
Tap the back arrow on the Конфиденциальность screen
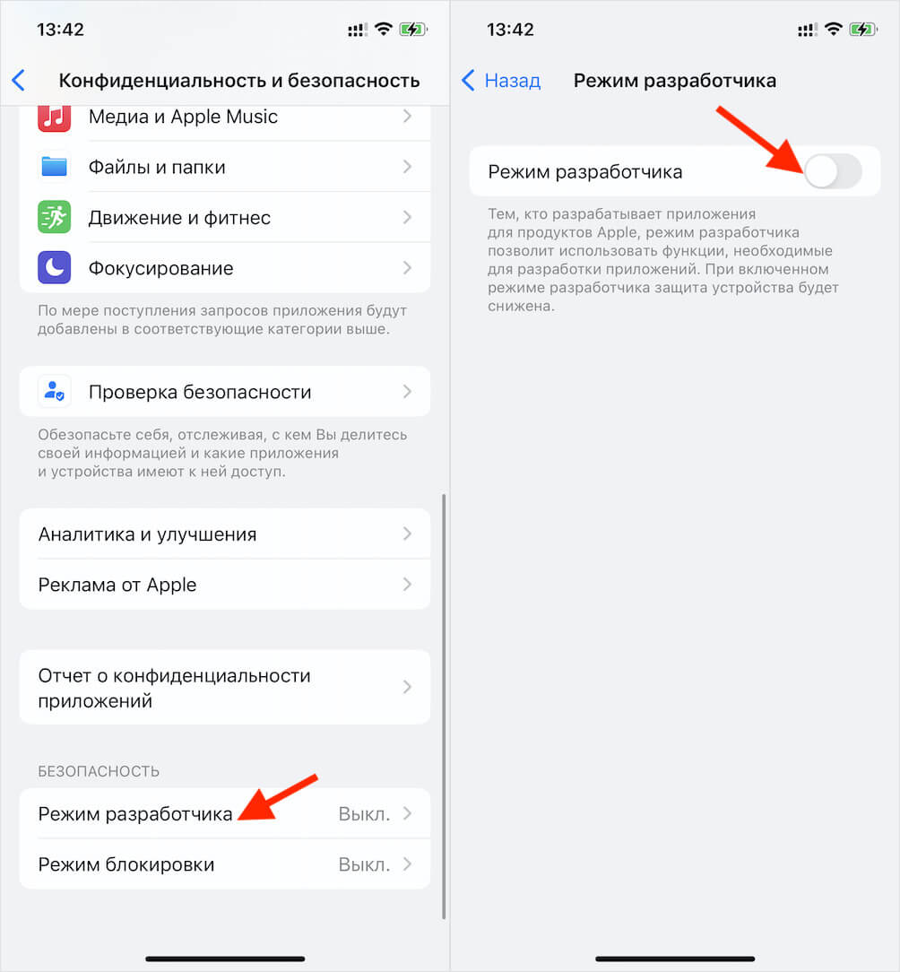tap(19, 81)
